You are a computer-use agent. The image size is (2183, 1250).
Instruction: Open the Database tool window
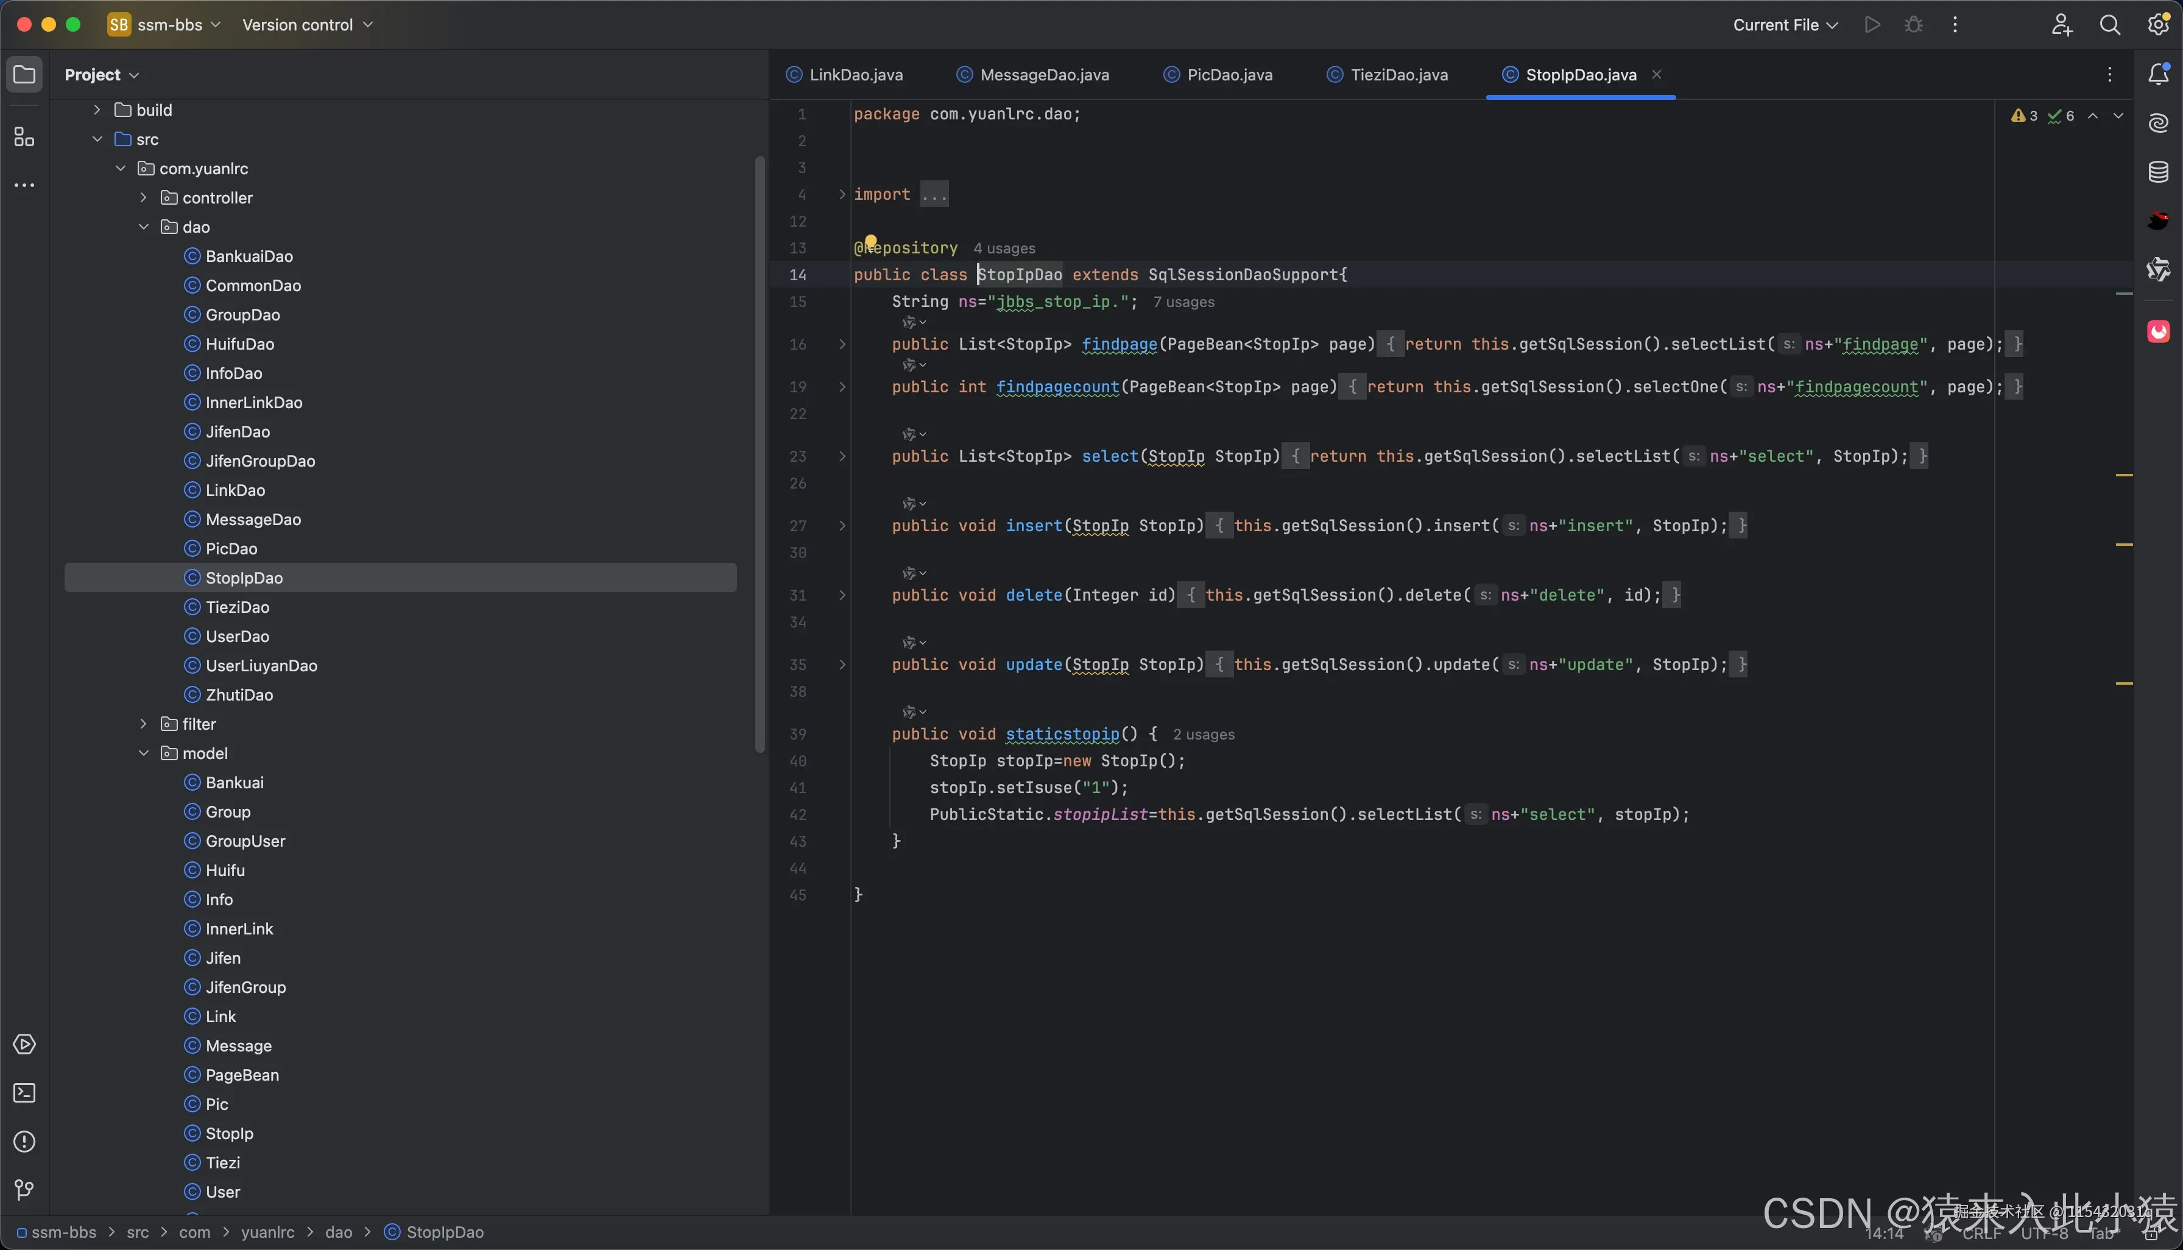tap(2158, 172)
